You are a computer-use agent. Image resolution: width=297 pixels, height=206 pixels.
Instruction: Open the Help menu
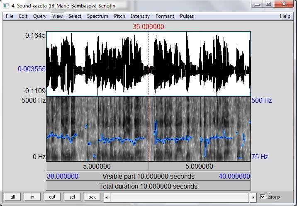pyautogui.click(x=285, y=16)
